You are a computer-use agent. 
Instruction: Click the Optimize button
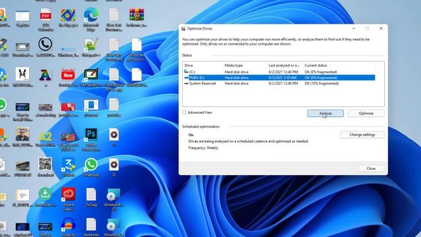click(366, 113)
